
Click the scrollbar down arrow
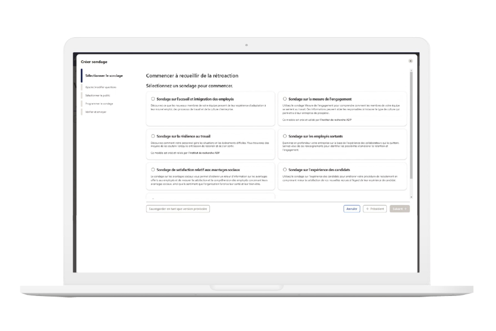pos(411,197)
